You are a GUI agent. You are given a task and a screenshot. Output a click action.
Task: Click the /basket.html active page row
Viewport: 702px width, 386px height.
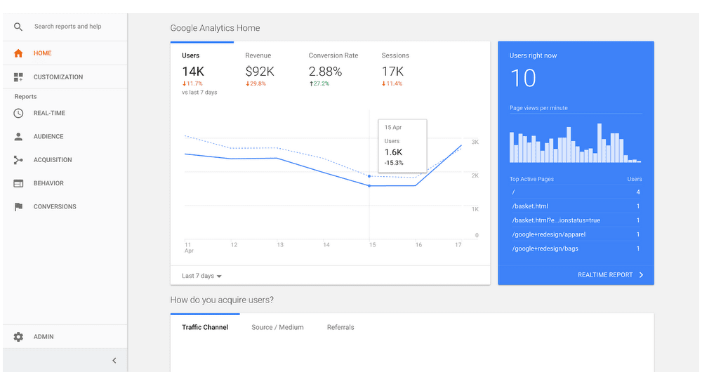click(x=576, y=206)
